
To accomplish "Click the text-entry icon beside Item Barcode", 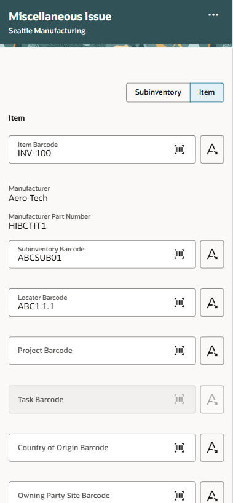I will (212, 149).
